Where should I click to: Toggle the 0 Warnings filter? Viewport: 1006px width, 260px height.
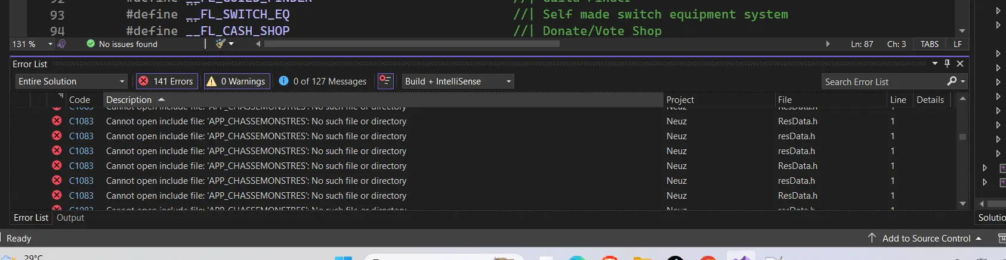(x=237, y=82)
